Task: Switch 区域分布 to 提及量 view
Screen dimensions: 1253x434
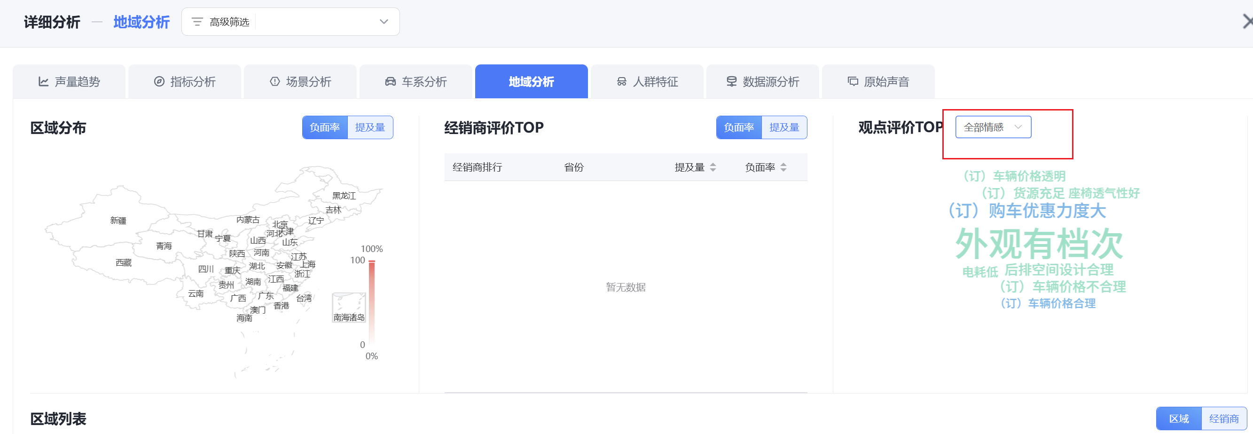Action: pyautogui.click(x=370, y=127)
